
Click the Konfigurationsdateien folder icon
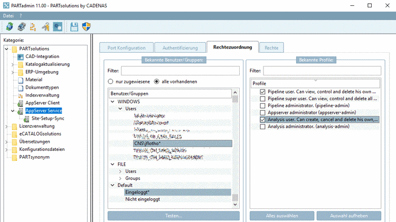(15, 150)
